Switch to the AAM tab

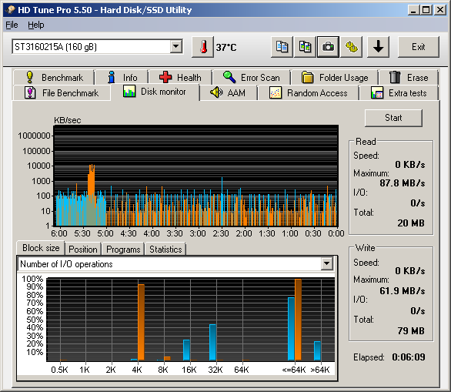pos(228,92)
